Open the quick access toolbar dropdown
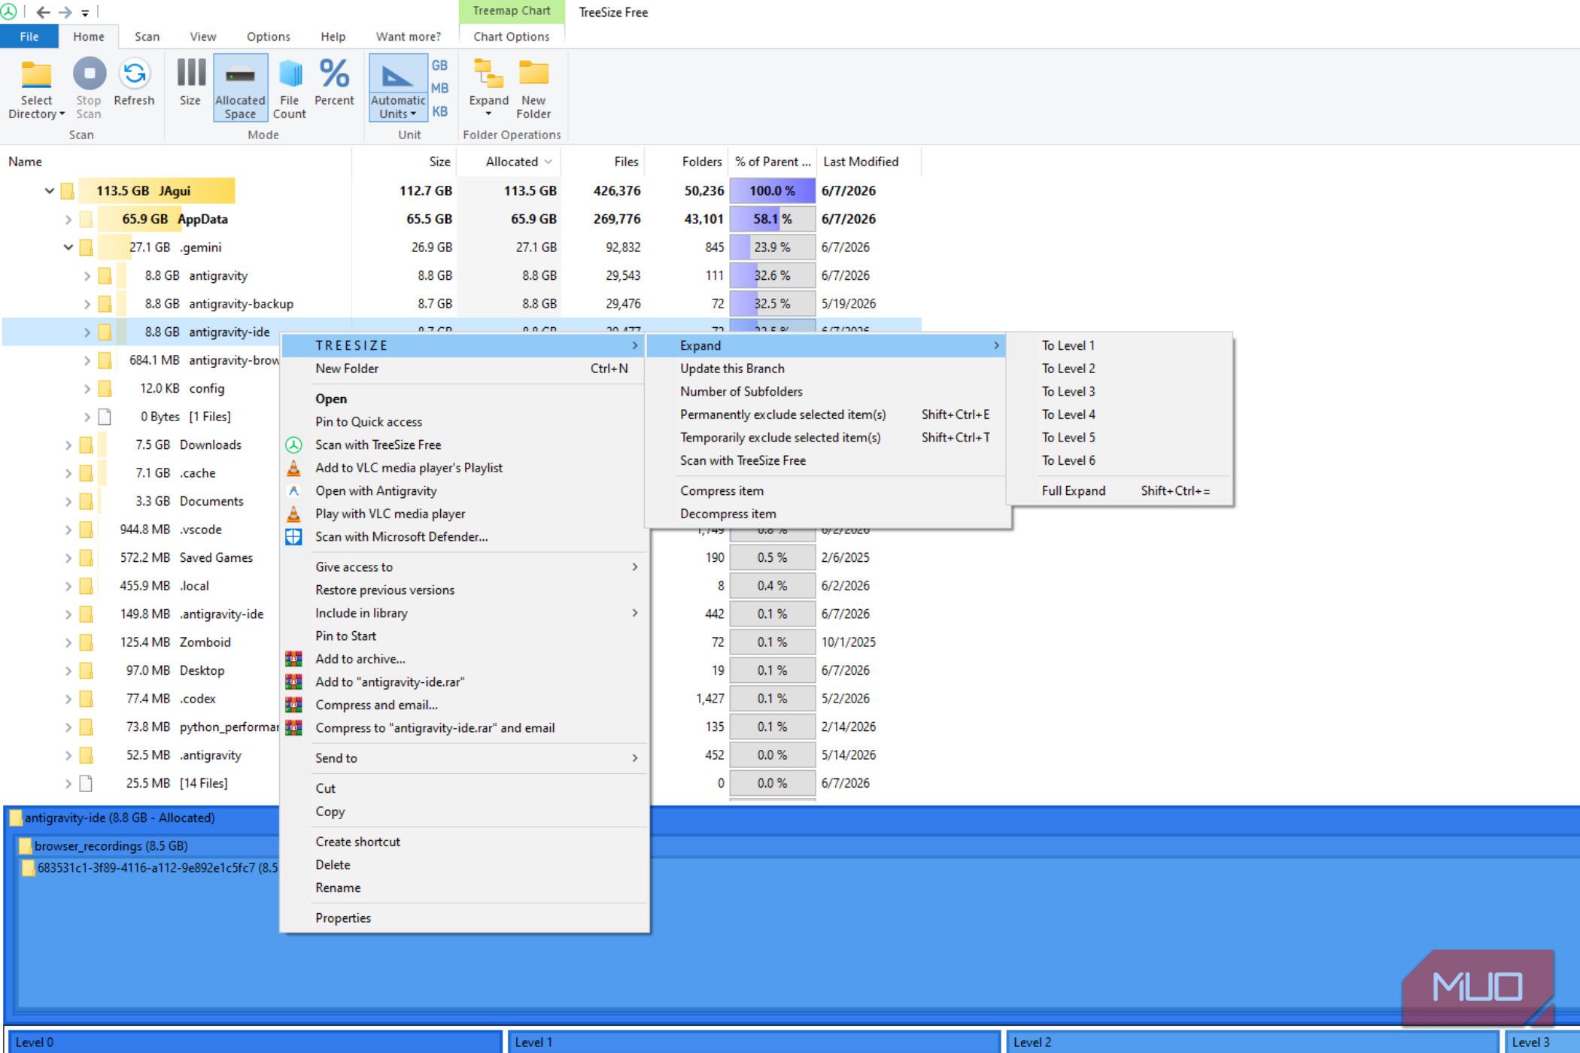Viewport: 1580px width, 1053px height. [x=85, y=13]
